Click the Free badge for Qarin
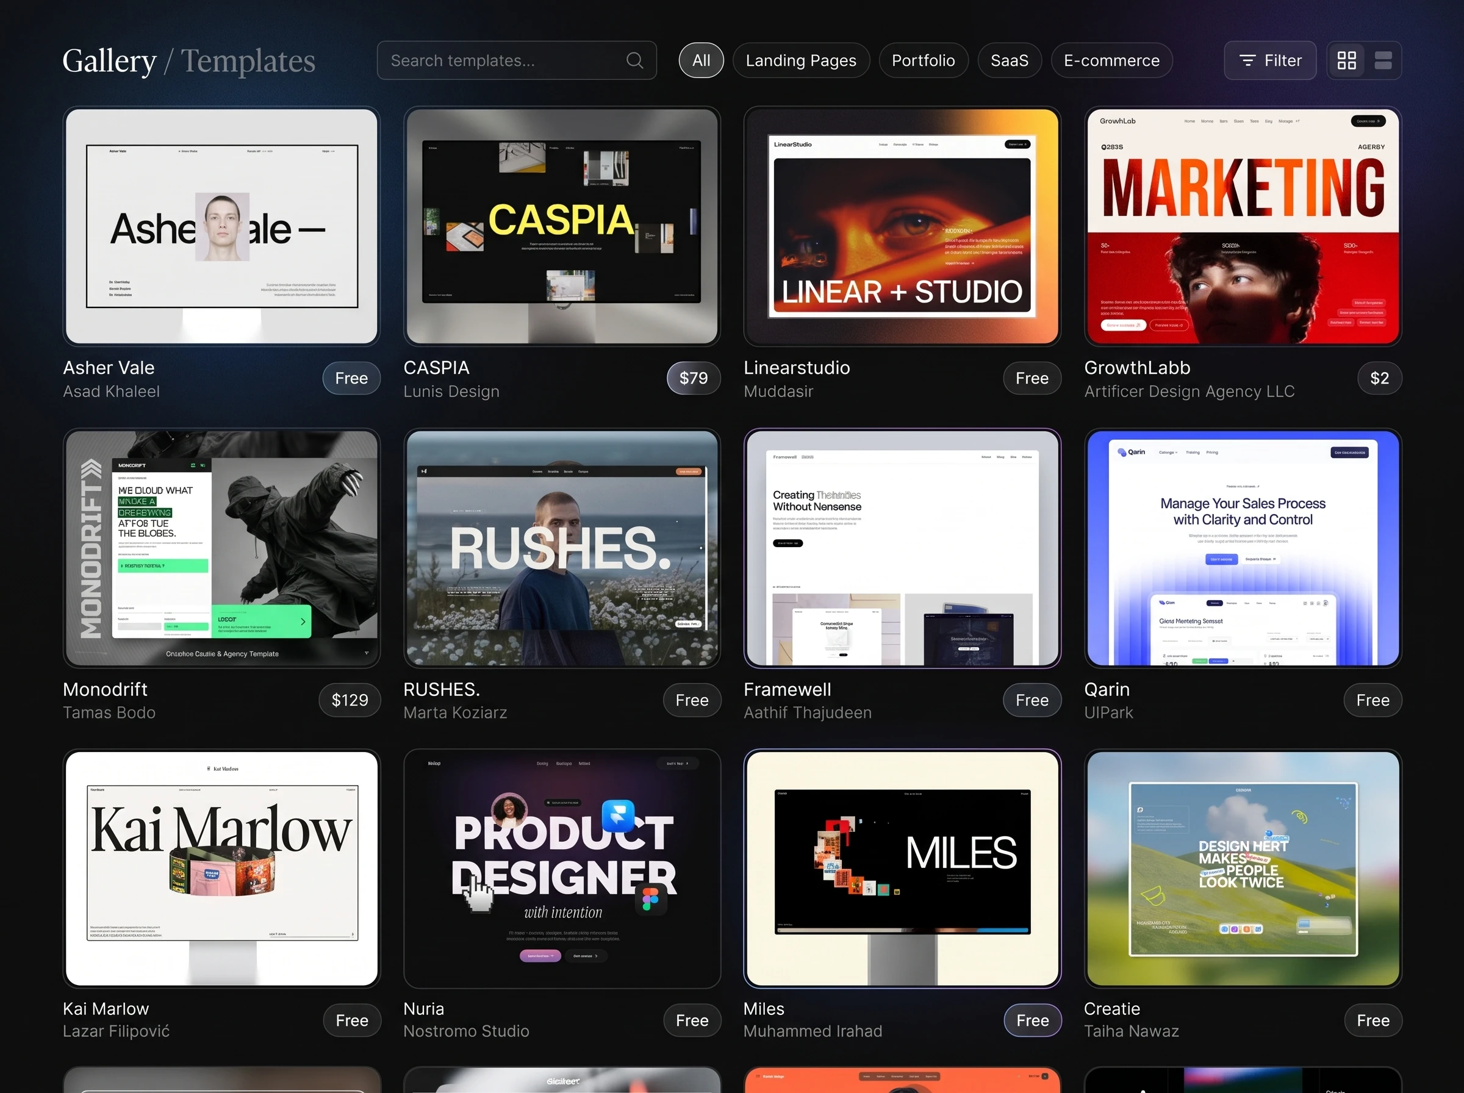Viewport: 1464px width, 1093px height. (x=1372, y=700)
